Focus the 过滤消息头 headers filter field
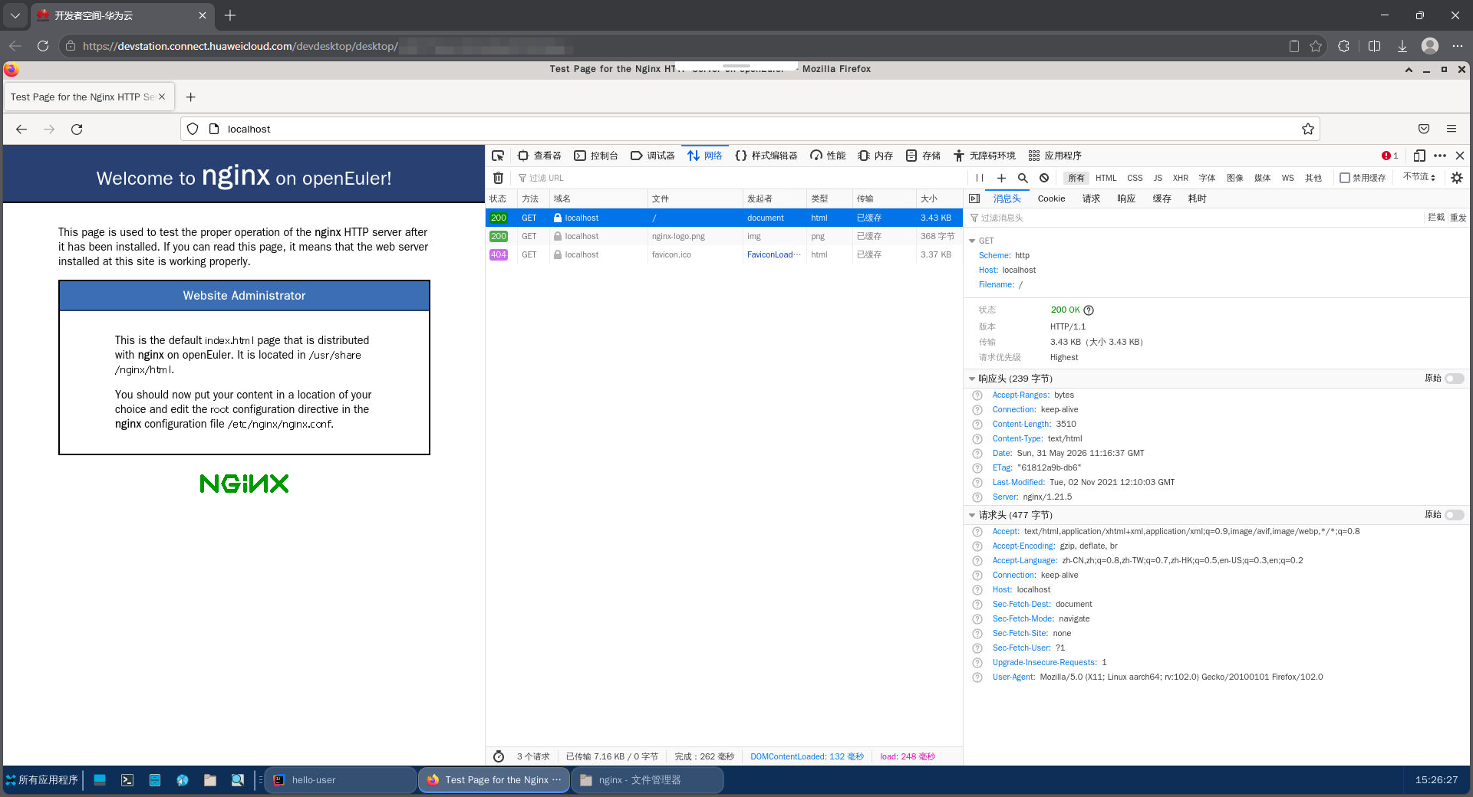Image resolution: width=1473 pixels, height=797 pixels. coord(1193,218)
